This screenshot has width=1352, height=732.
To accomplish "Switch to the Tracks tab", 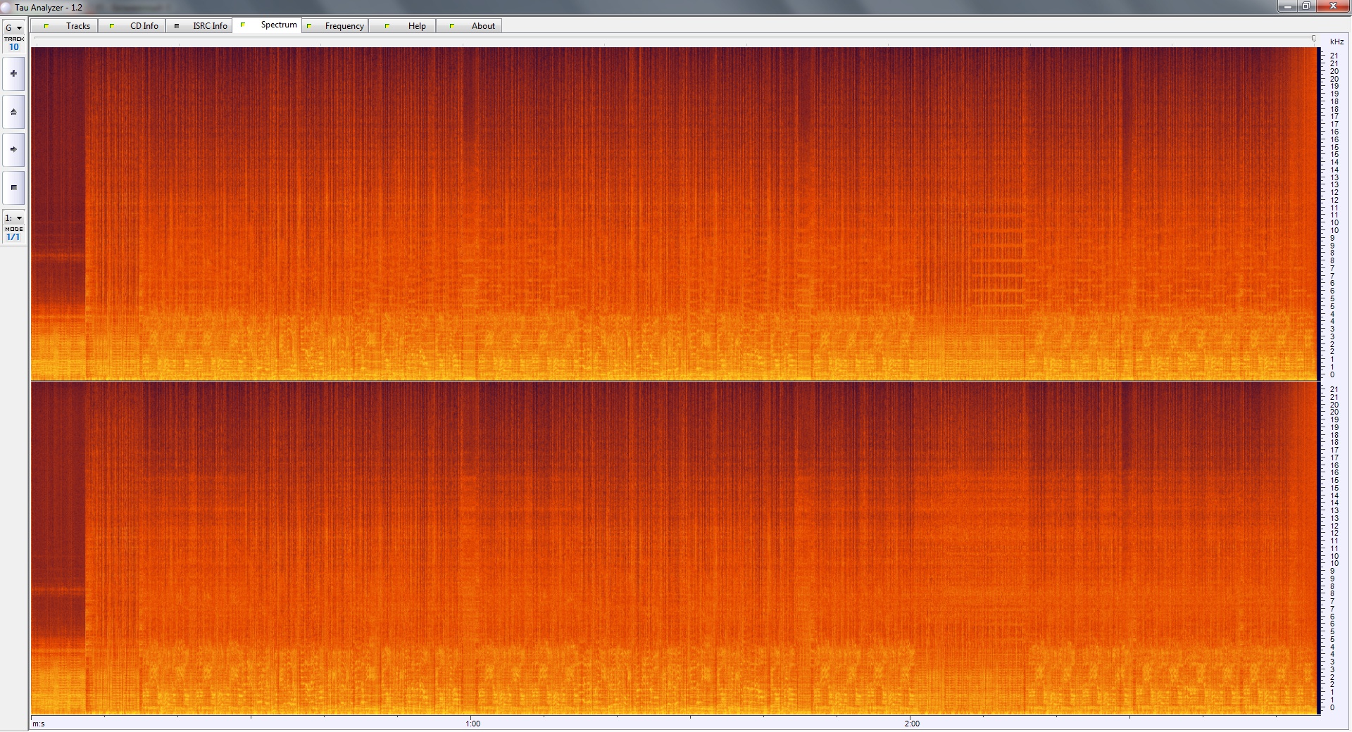I will (77, 26).
